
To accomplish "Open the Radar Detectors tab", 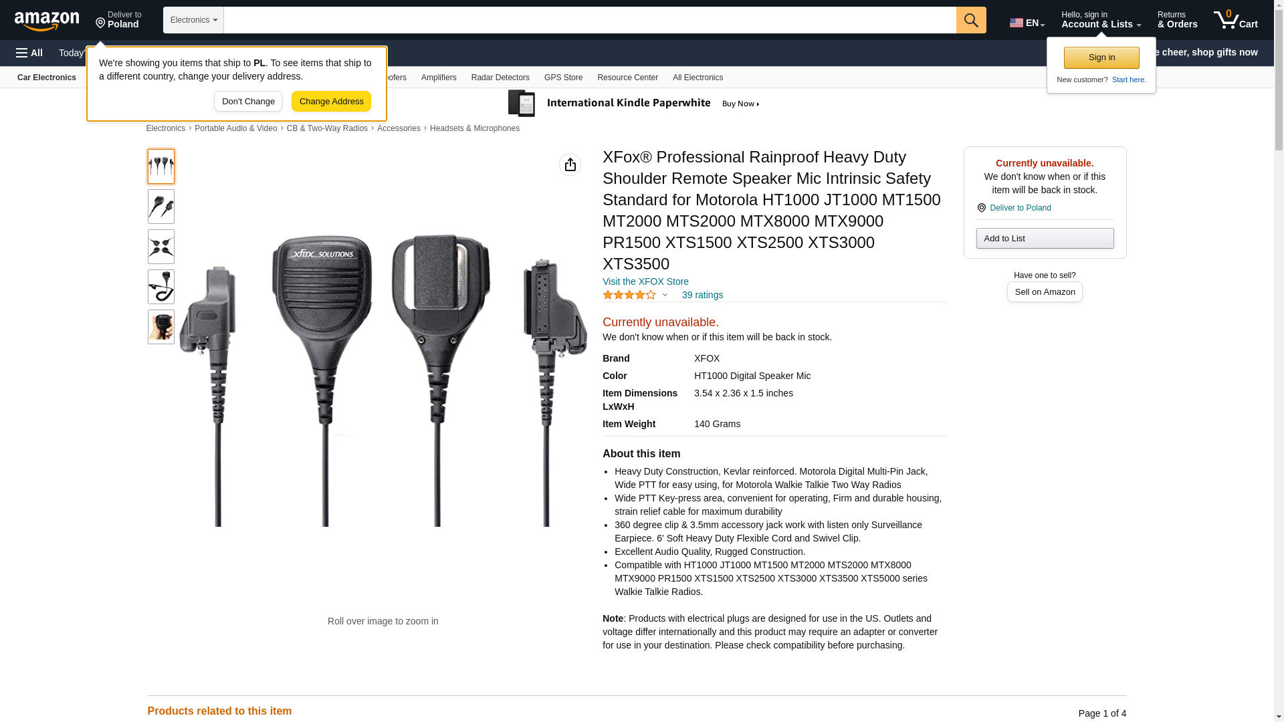I will 500,78.
